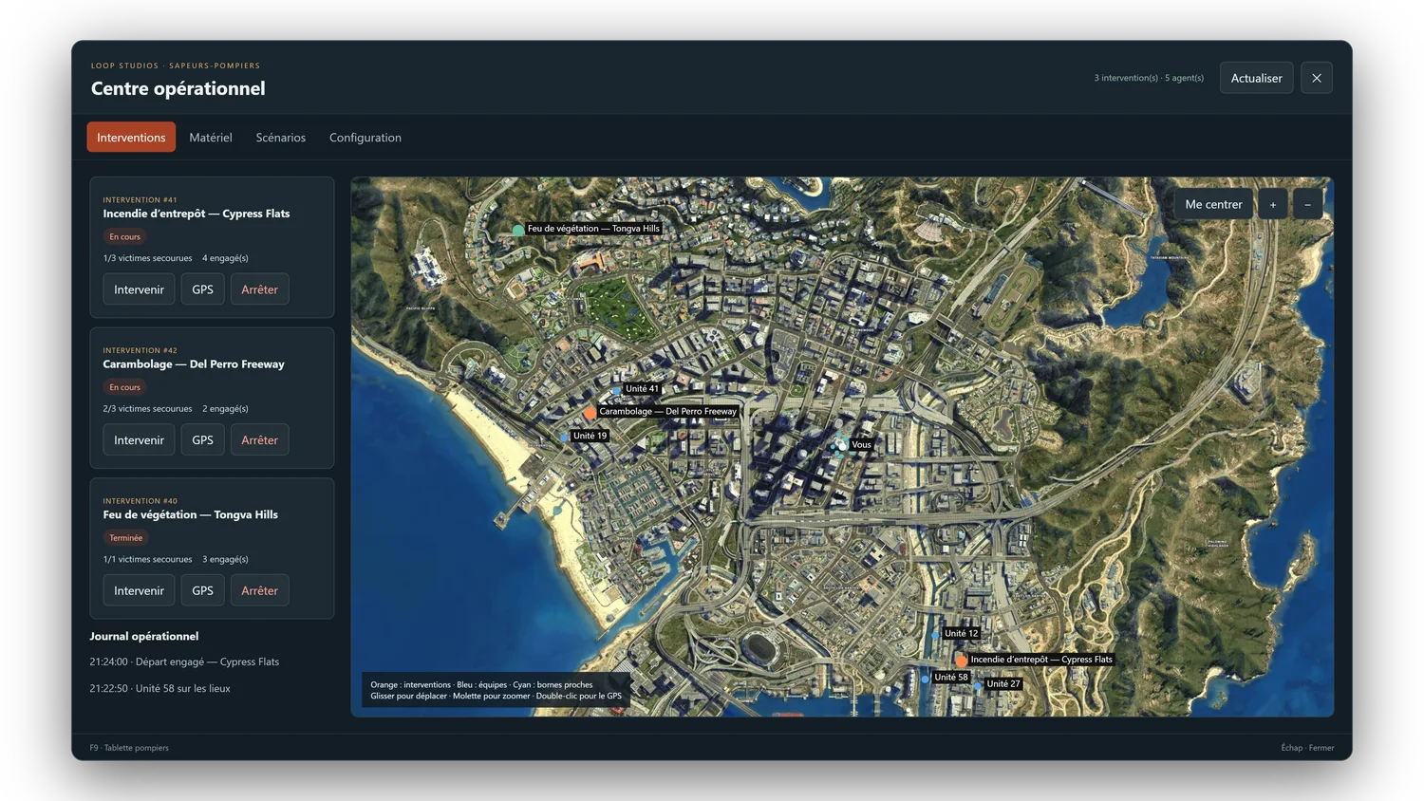Intervenir on Carambolage intervention #42
This screenshot has height=801, width=1424.
(139, 440)
